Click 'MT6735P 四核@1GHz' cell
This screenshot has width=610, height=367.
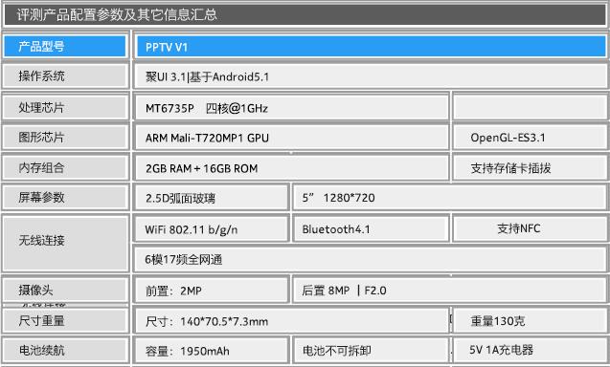pos(291,108)
